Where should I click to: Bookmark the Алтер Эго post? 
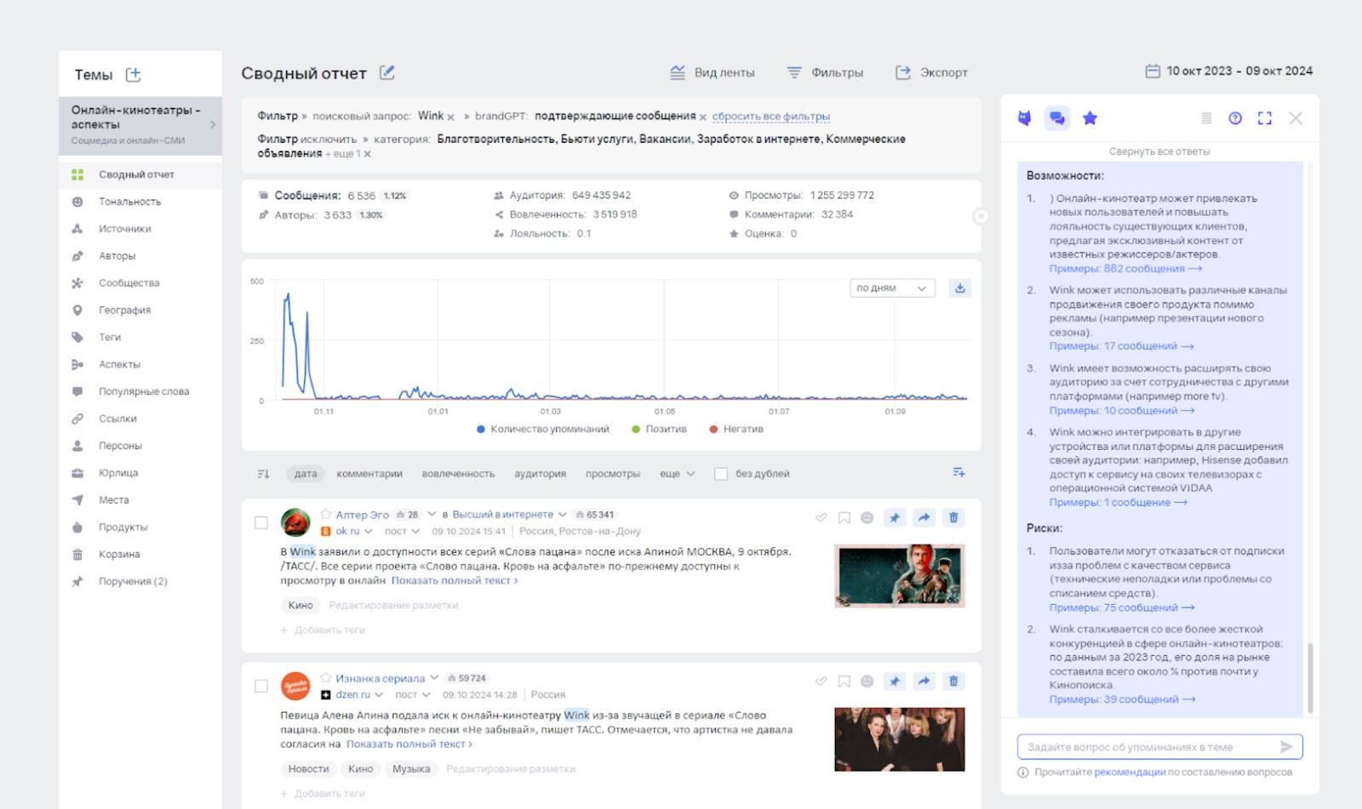(x=844, y=517)
